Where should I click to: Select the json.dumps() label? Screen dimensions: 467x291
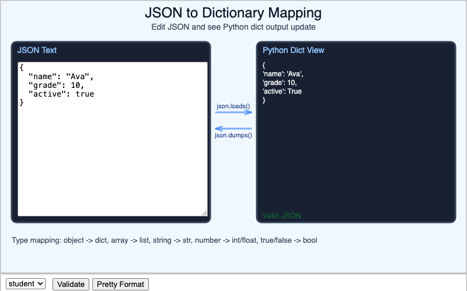pos(233,136)
